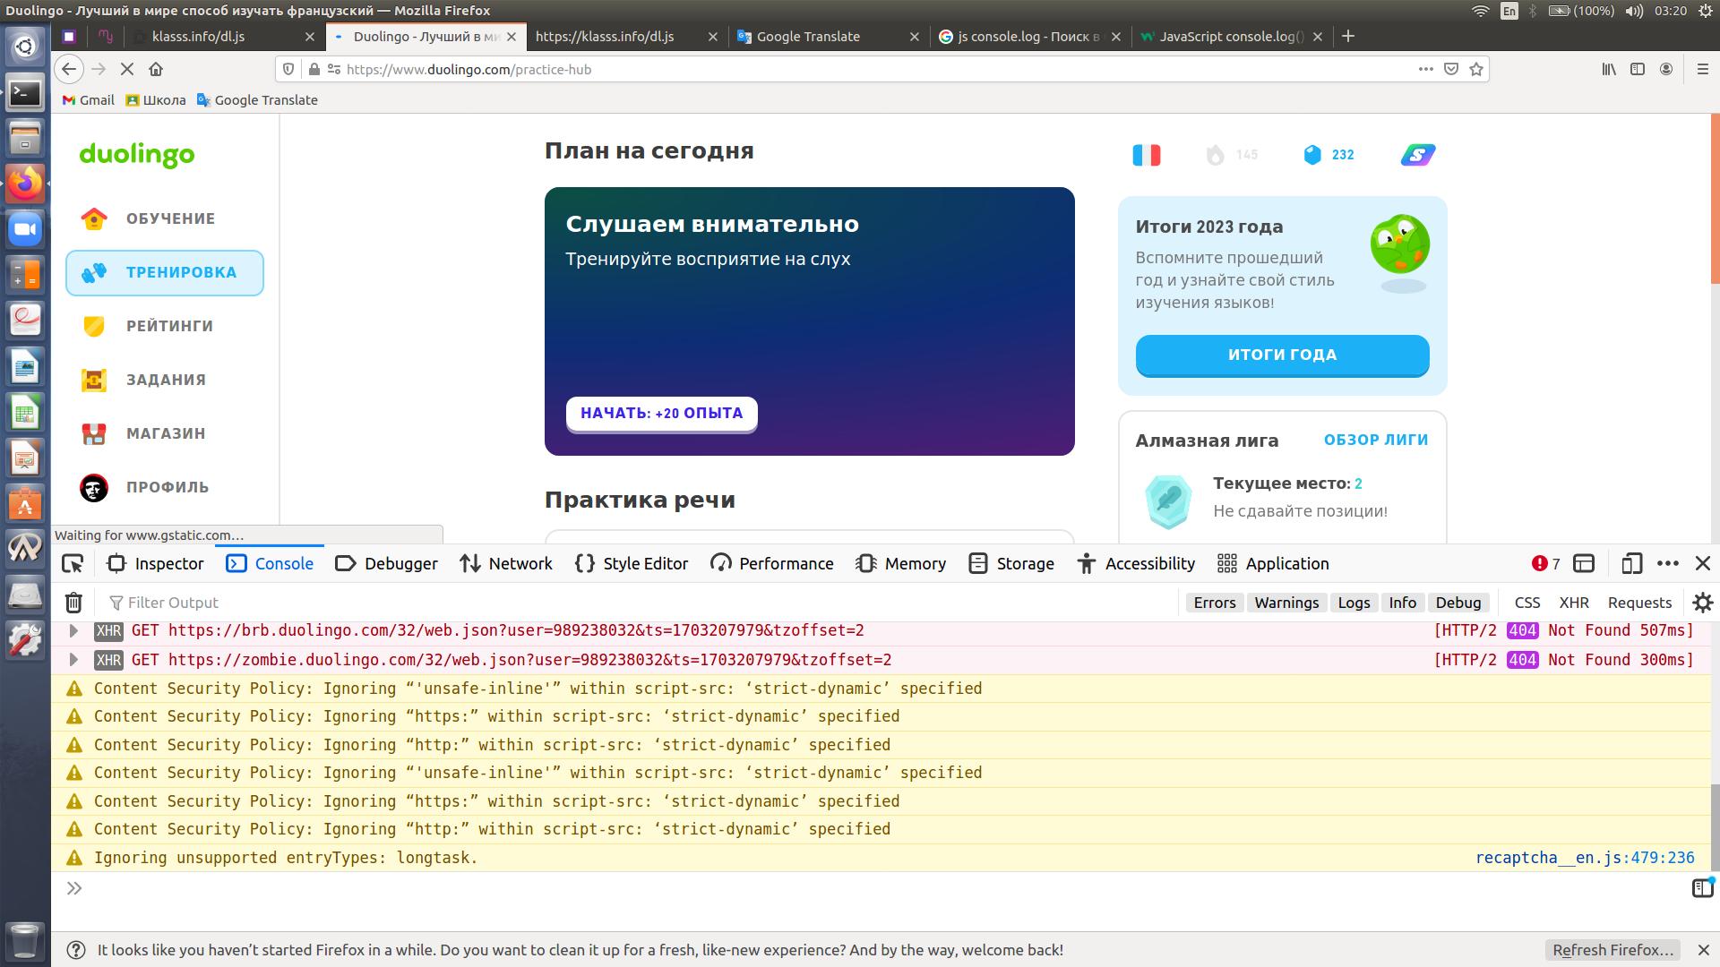Click the console vertical scrollbar thumb
1720x967 pixels.
pyautogui.click(x=1715, y=826)
